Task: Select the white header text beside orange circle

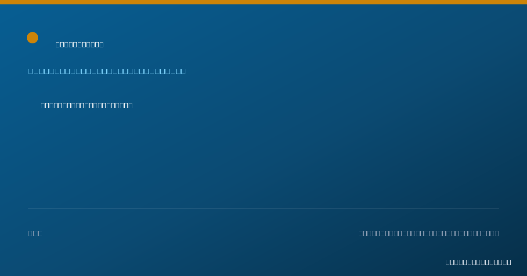Action: click(79, 44)
